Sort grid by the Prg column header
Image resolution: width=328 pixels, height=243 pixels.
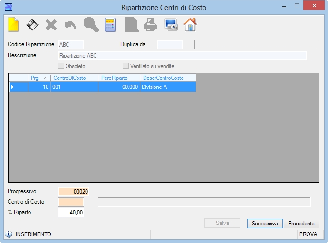point(39,78)
